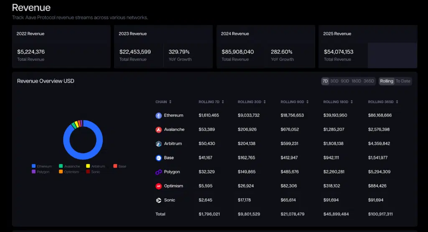428x232 pixels.
Task: Click the Optimism chain logo icon
Action: [x=158, y=186]
